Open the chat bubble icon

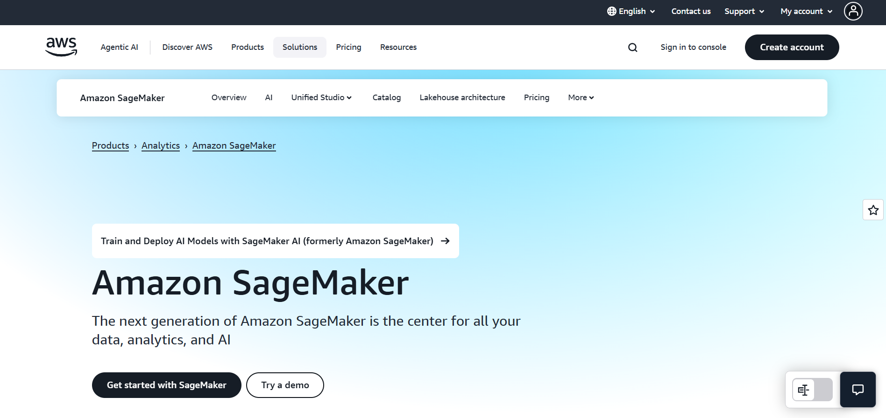coord(858,390)
